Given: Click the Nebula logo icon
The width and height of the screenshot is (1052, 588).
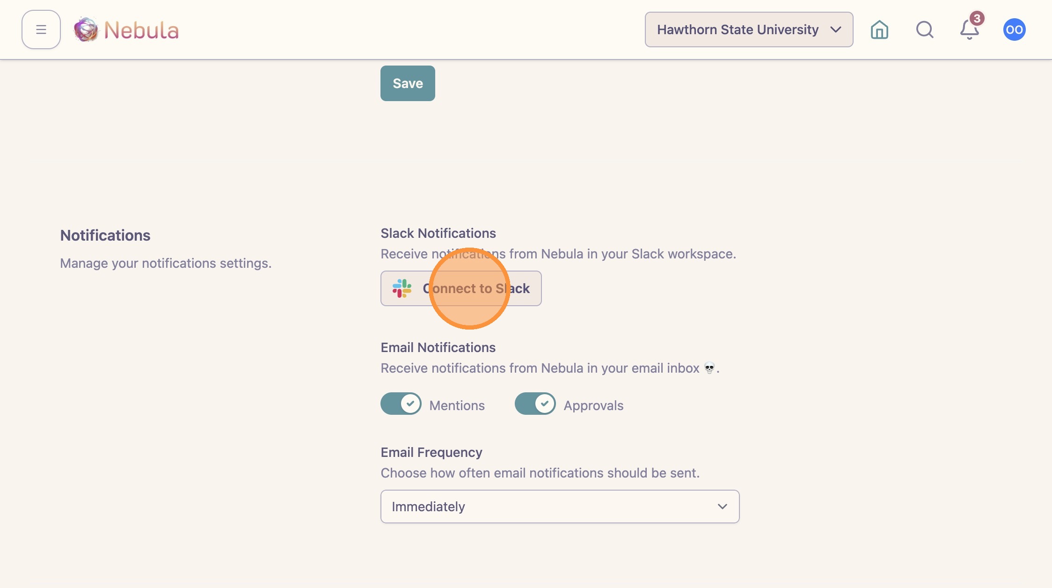Looking at the screenshot, I should pyautogui.click(x=86, y=29).
